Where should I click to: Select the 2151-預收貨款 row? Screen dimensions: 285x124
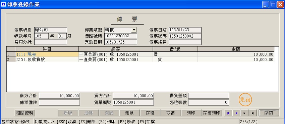(x=140, y=59)
